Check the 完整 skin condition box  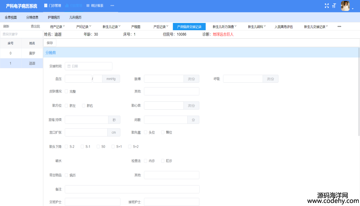(66, 91)
